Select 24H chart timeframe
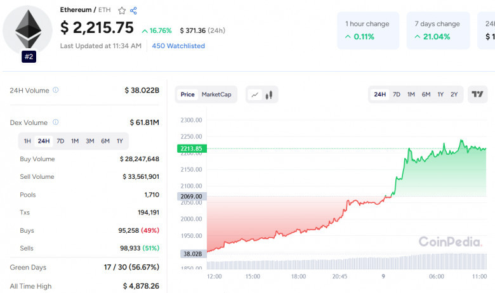Image resolution: width=495 pixels, height=293 pixels. pos(379,94)
